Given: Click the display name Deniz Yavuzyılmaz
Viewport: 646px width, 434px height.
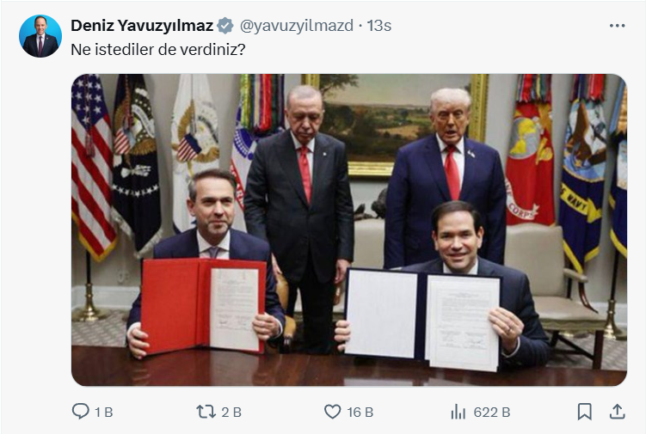Looking at the screenshot, I should (x=142, y=26).
